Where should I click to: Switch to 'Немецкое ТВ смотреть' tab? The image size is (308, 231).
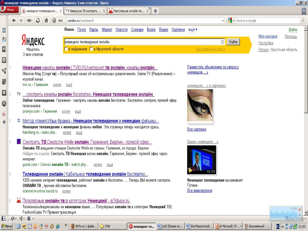[83, 11]
